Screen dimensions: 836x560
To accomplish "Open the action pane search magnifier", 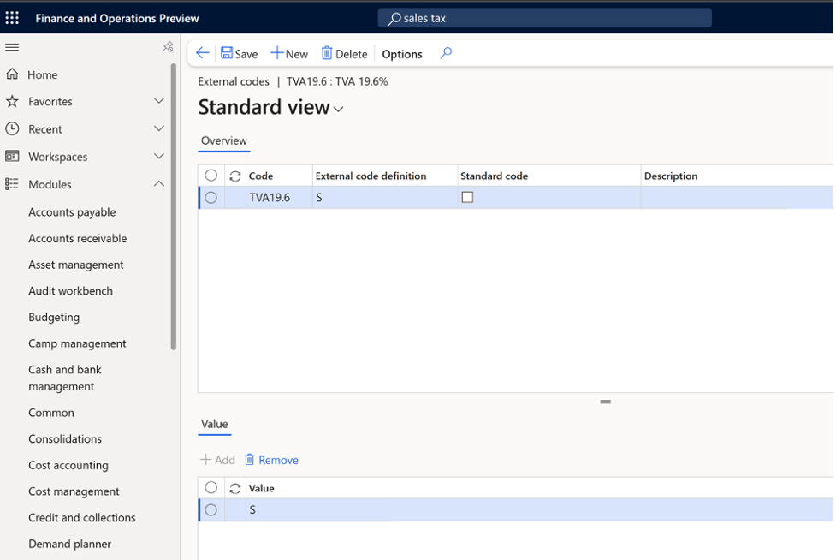I will coord(445,53).
